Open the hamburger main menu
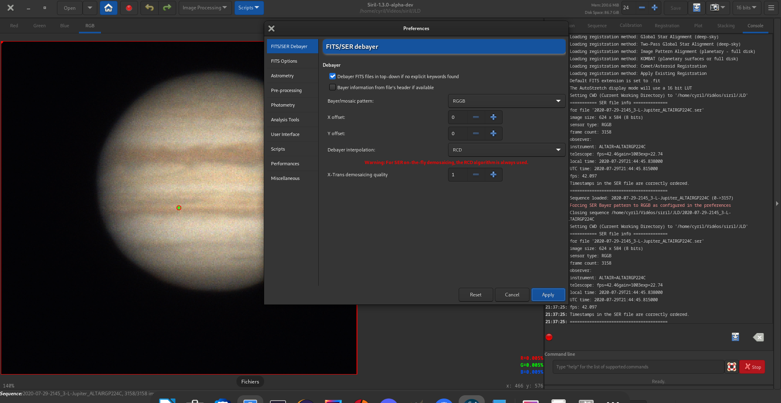Screen dimensions: 781x403 (x=771, y=8)
